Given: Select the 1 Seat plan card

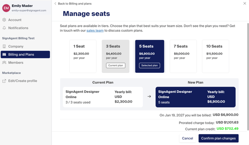Looking at the screenshot, I should click(x=83, y=56).
